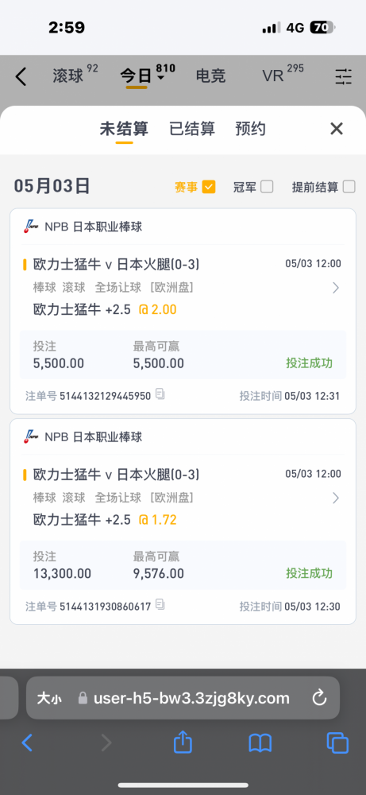Expand the second bet's details chevron at odds 1.72
The image size is (366, 795).
[x=336, y=498]
